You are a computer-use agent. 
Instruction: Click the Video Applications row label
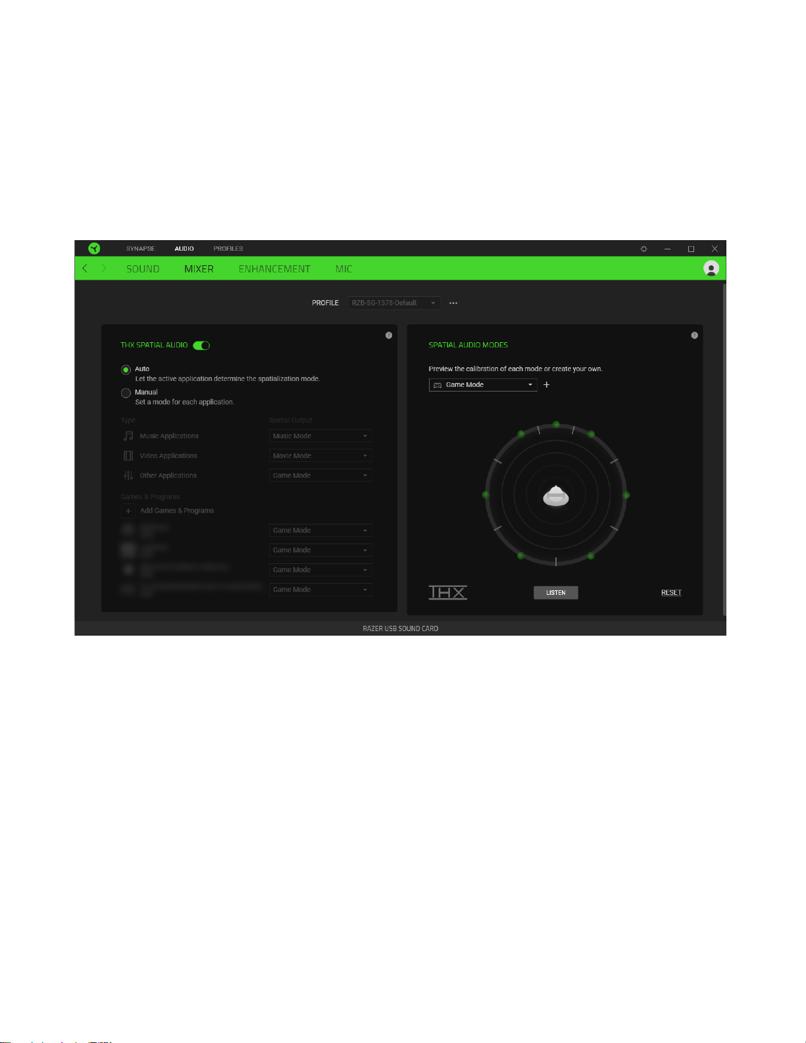(x=168, y=455)
